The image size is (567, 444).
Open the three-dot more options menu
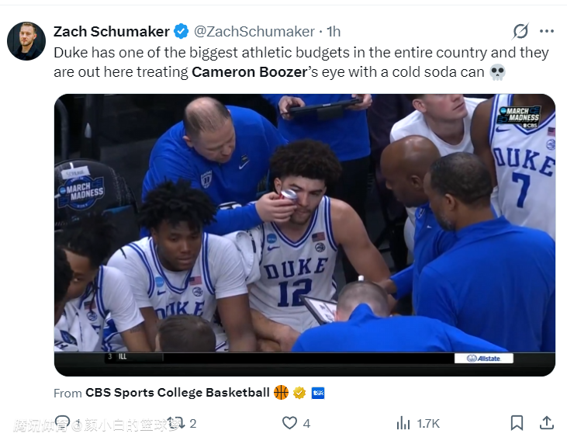(547, 31)
